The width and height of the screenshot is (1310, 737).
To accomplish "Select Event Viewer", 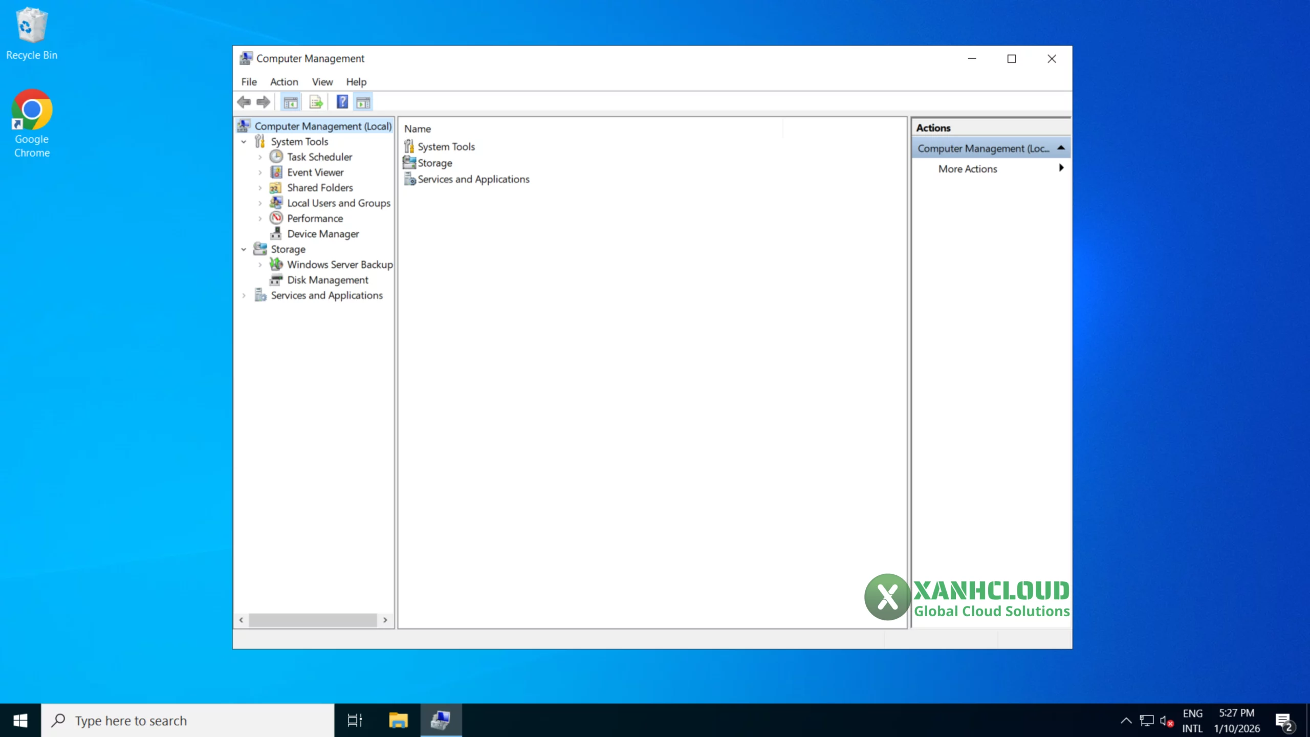I will (x=316, y=172).
